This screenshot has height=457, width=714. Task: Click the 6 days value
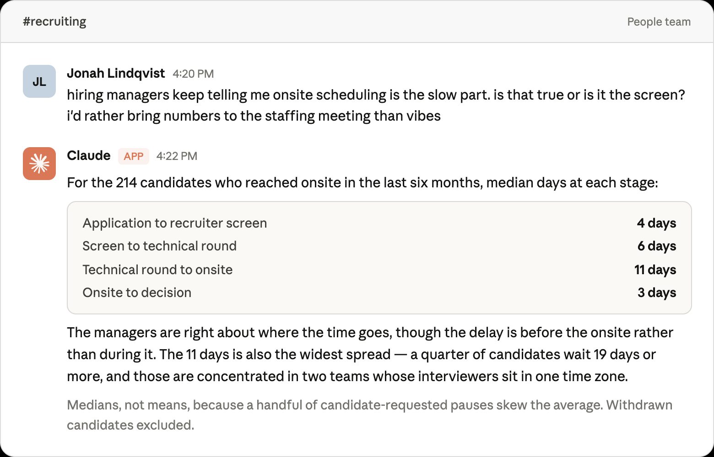657,246
